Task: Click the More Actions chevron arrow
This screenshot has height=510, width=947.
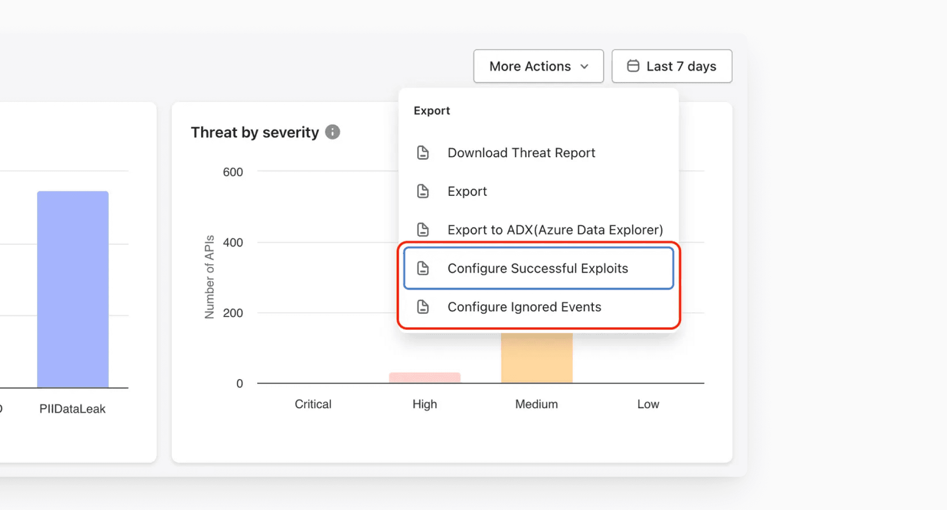Action: coord(584,66)
